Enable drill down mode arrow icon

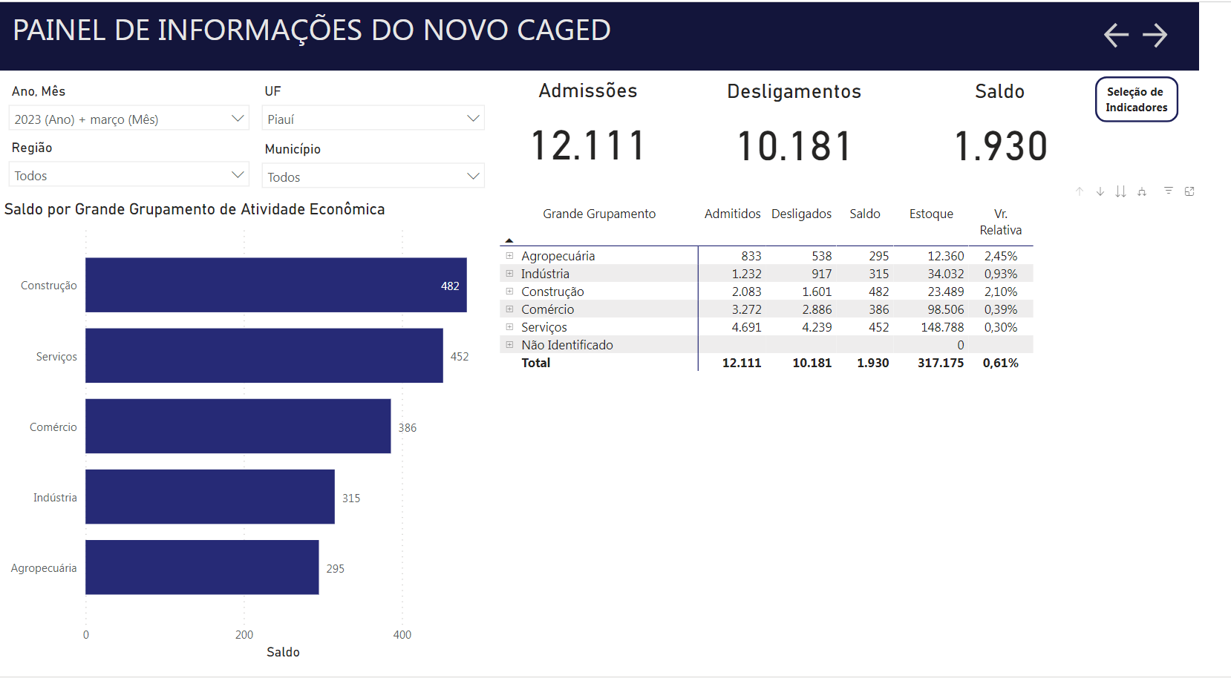pyautogui.click(x=1100, y=191)
